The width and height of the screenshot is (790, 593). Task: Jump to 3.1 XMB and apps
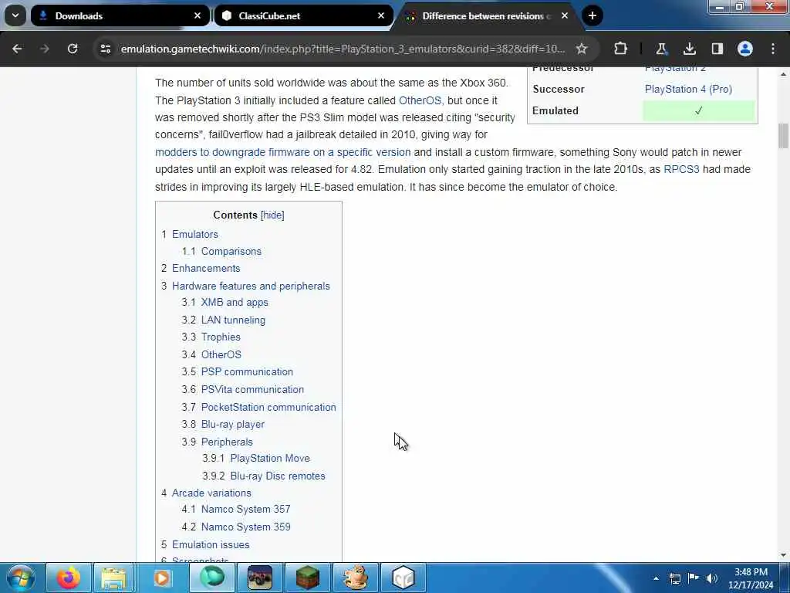click(x=225, y=302)
